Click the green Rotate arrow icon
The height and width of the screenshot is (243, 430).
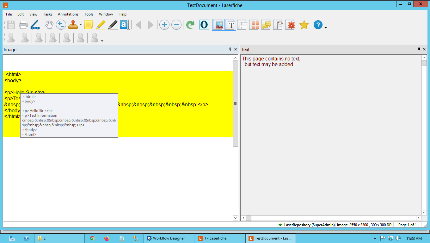[x=190, y=25]
